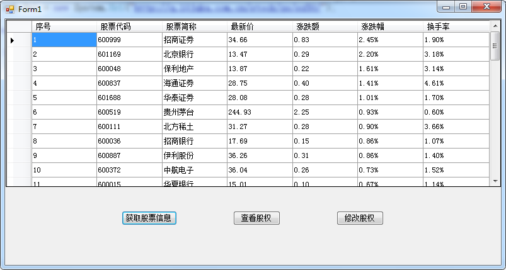Select the 1.40% cell
Screen dimensions: 506x270
point(456,155)
